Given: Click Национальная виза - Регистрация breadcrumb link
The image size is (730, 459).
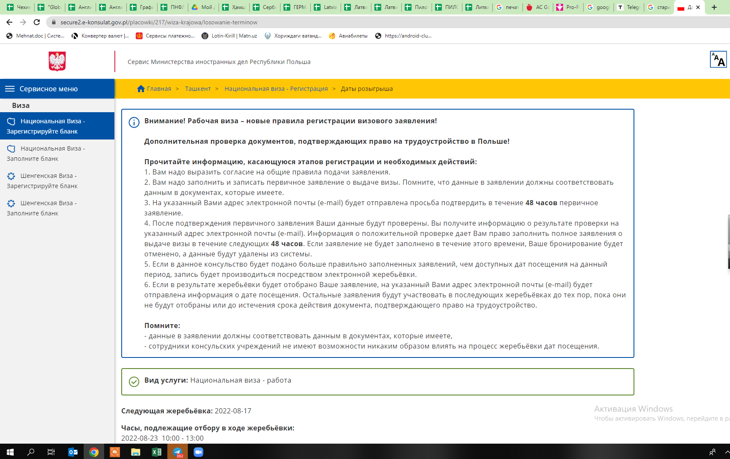Looking at the screenshot, I should (x=276, y=89).
